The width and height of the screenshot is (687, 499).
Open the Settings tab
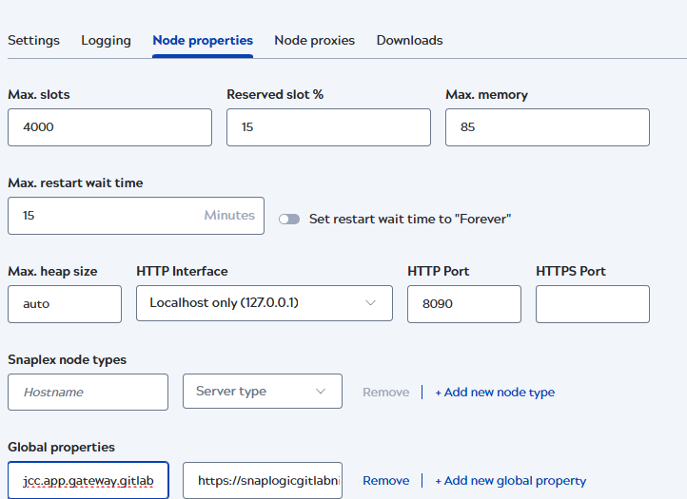pyautogui.click(x=33, y=40)
